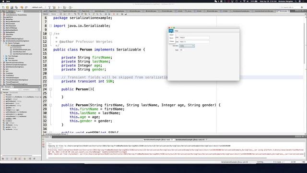
Task: Collapse the Source Packages node
Action: [4, 43]
